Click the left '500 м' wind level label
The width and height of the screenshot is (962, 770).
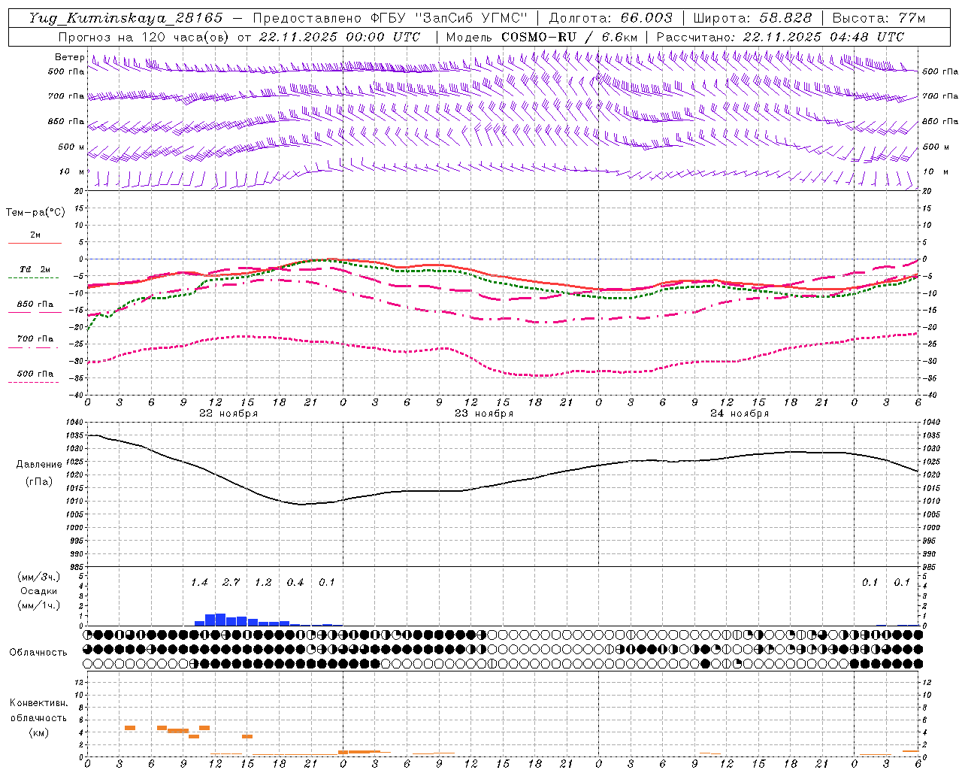pyautogui.click(x=72, y=147)
